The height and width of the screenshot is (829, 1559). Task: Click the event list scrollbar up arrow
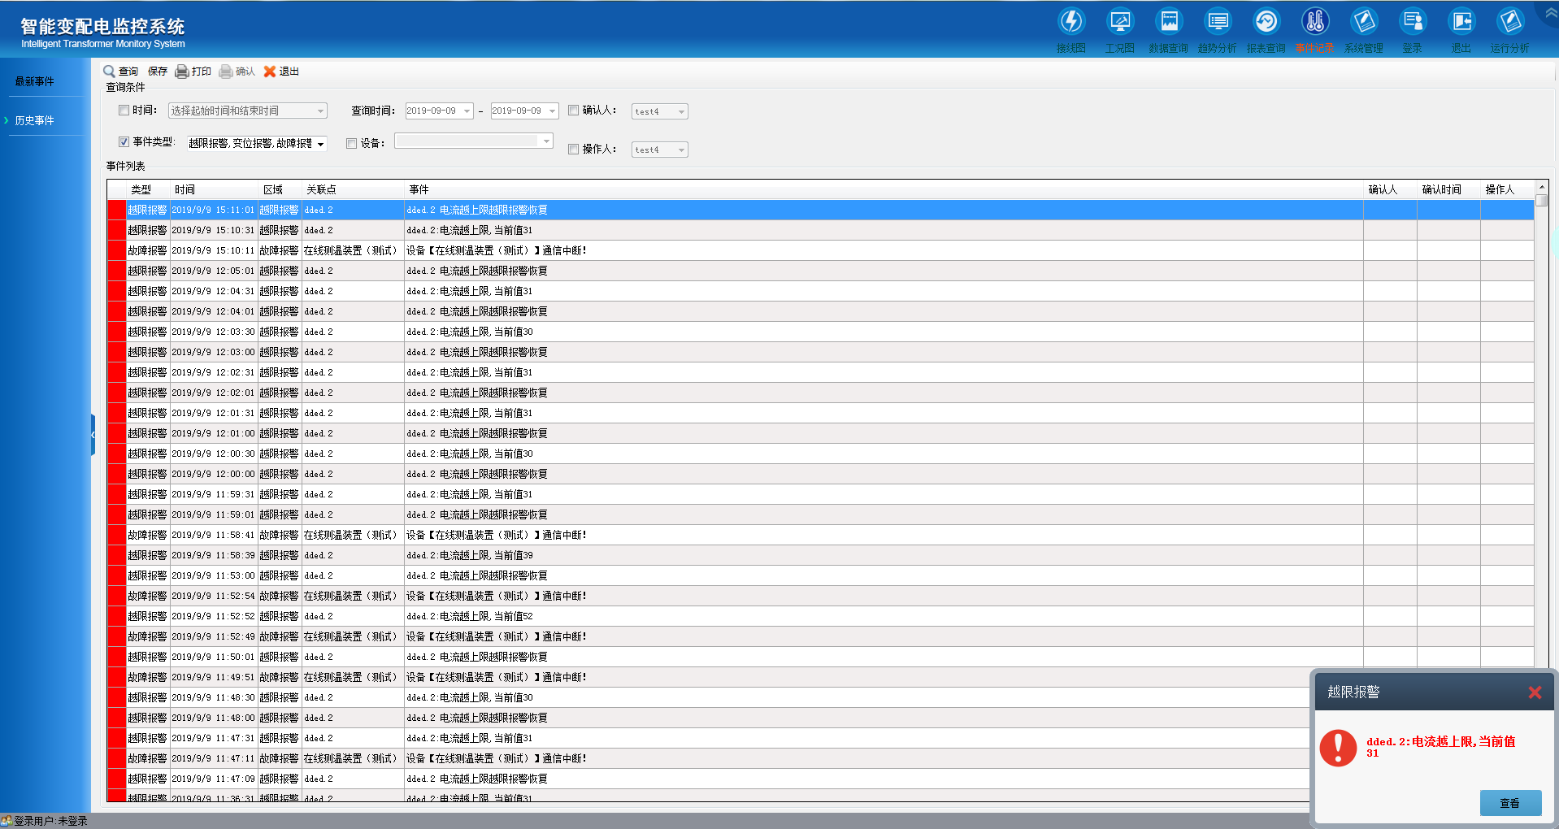click(1541, 187)
